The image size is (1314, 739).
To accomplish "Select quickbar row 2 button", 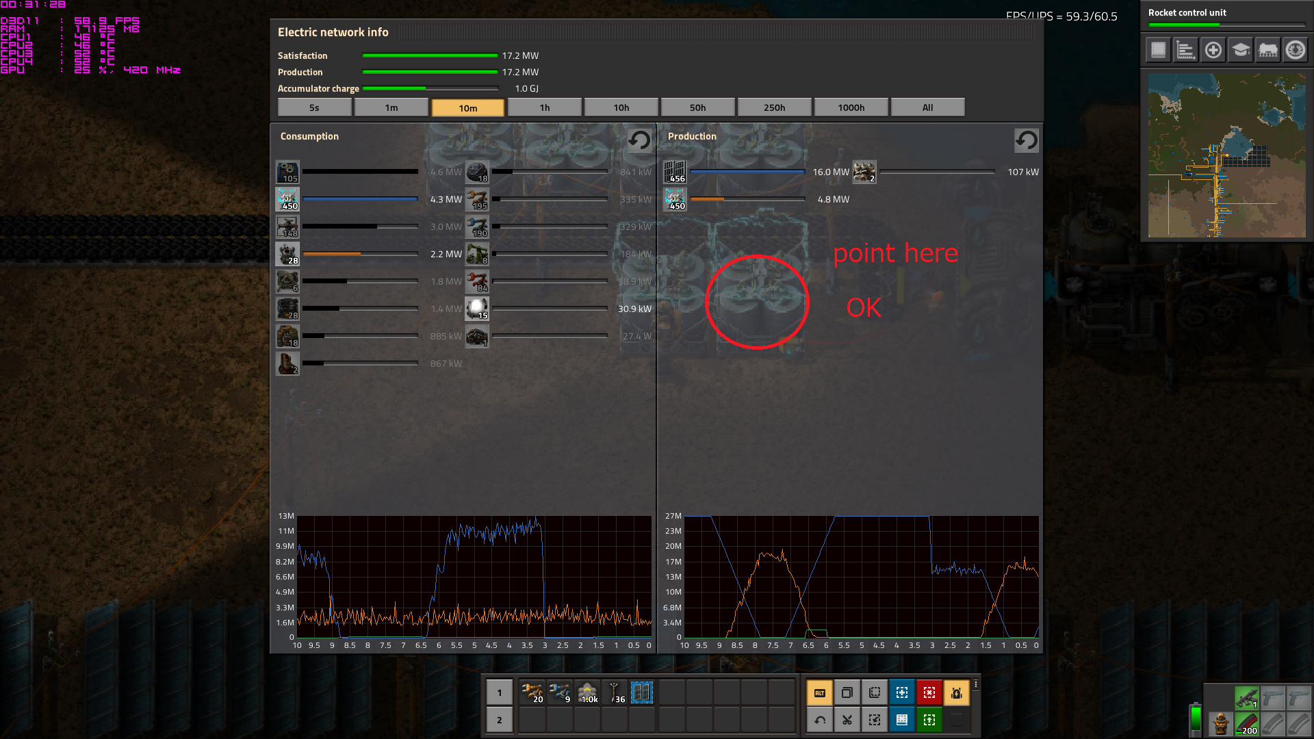I will (x=499, y=720).
